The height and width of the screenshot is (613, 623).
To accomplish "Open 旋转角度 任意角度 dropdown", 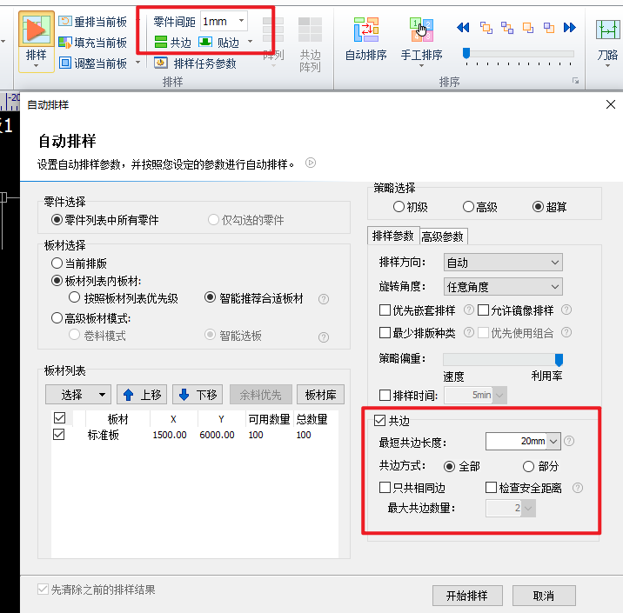I will (503, 287).
